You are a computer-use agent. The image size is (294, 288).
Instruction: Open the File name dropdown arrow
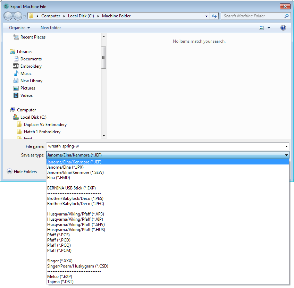click(286, 146)
